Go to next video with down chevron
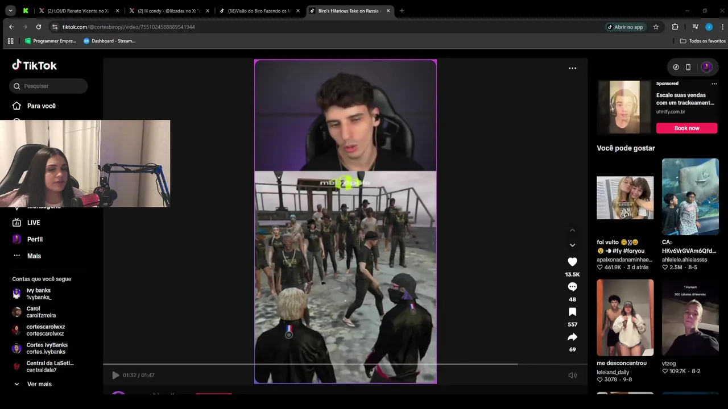This screenshot has width=728, height=409. tap(572, 245)
